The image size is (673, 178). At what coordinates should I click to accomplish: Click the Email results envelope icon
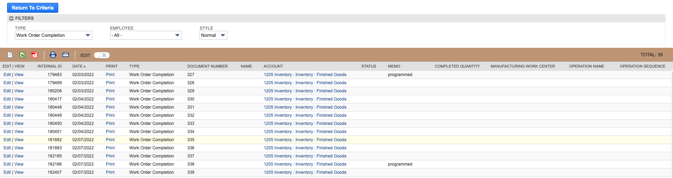coord(66,55)
